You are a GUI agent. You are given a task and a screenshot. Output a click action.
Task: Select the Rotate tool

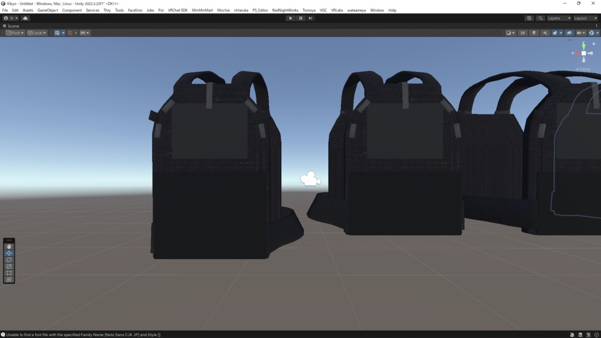9,259
